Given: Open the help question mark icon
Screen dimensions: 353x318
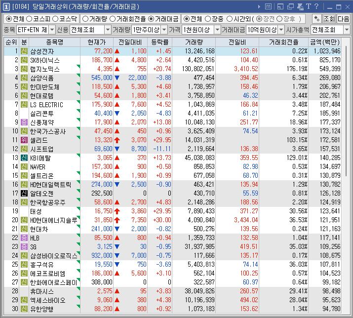Looking at the screenshot, I should (316, 6).
